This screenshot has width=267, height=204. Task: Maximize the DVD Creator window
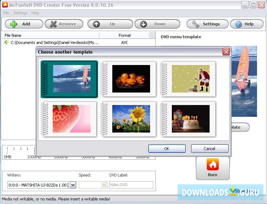(x=253, y=5)
